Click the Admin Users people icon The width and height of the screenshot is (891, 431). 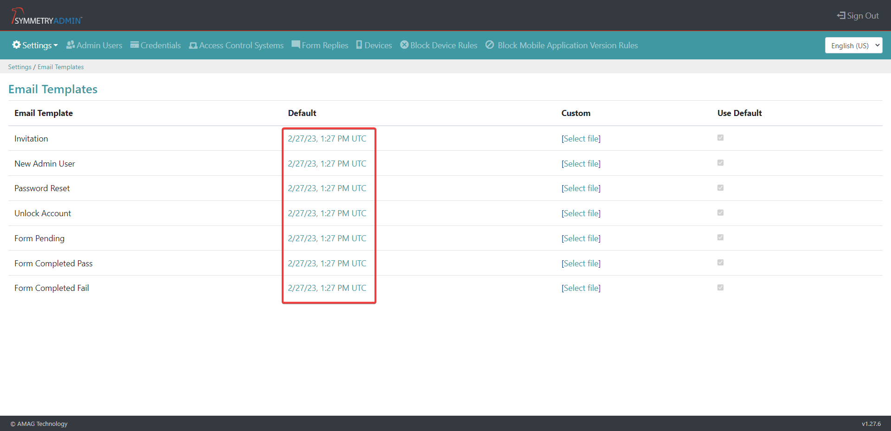click(71, 45)
